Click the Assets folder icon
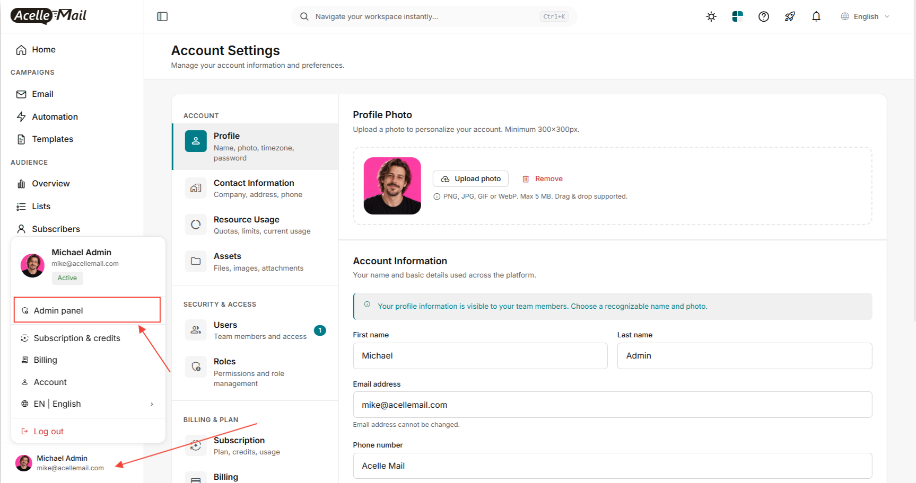The image size is (916, 483). [196, 261]
